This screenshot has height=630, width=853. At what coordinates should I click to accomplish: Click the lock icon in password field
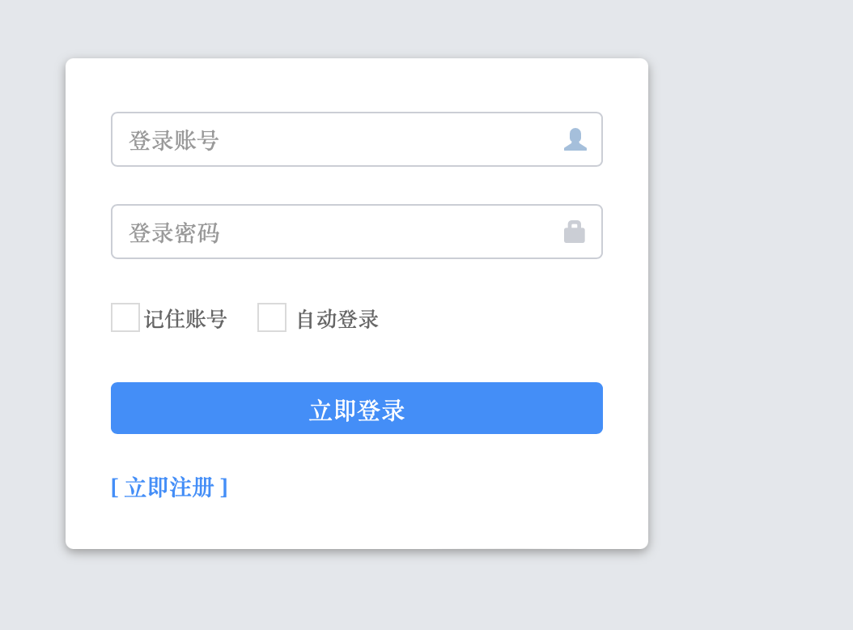575,232
